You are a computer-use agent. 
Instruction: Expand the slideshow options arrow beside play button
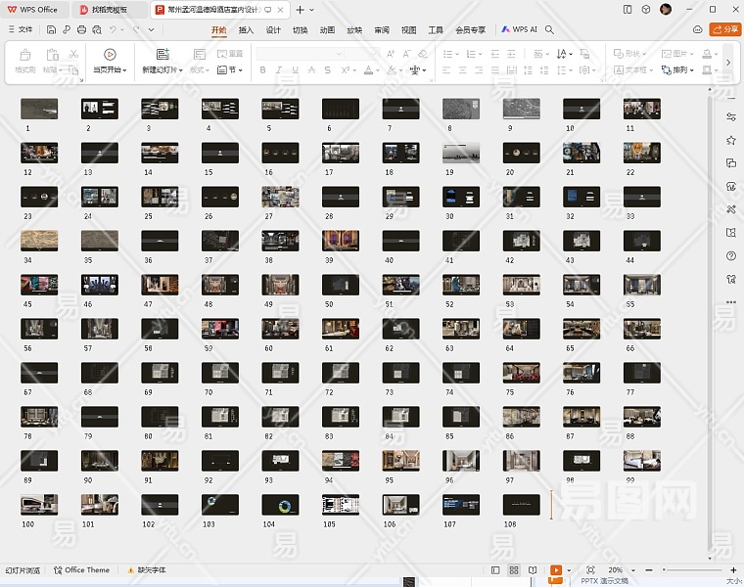click(x=569, y=570)
